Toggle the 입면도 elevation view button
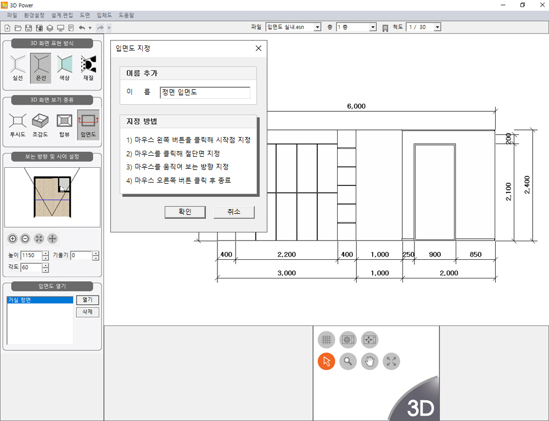549x421 pixels. coord(88,124)
